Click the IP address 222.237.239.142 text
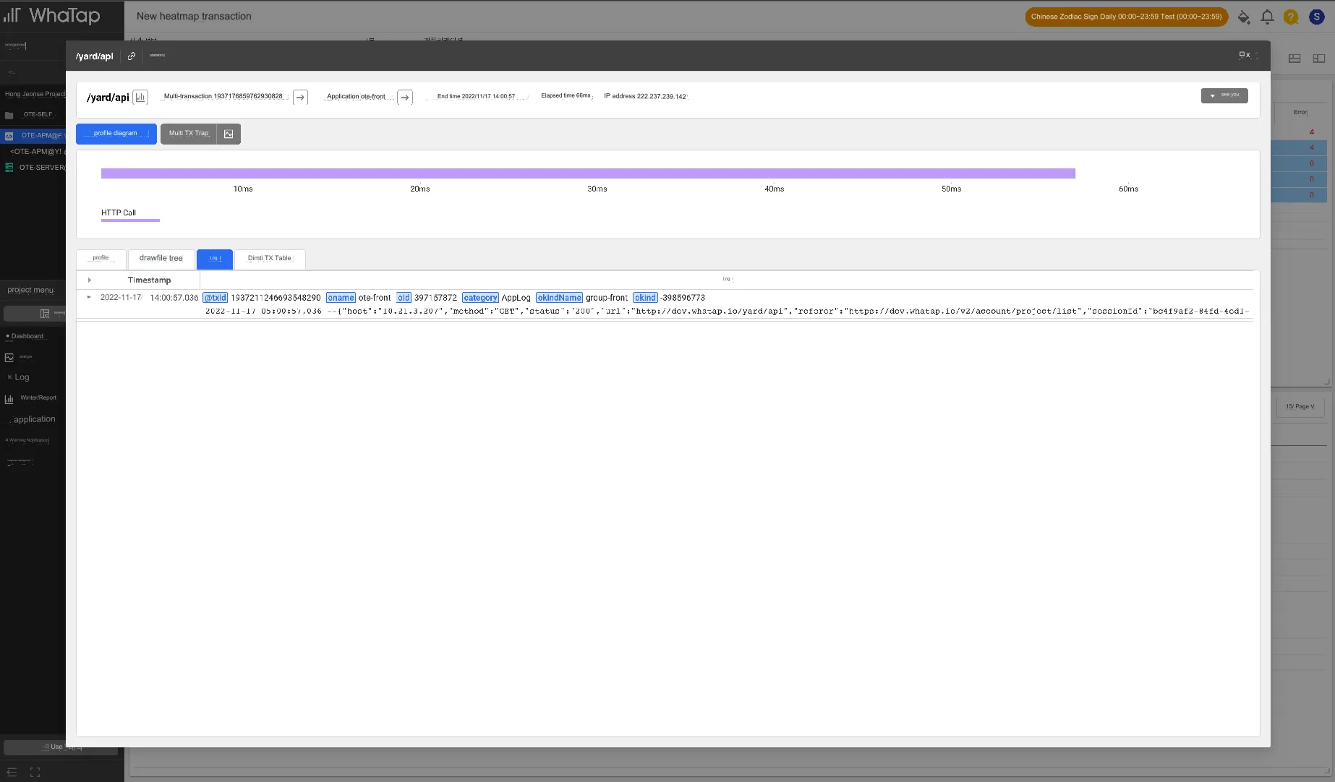The width and height of the screenshot is (1335, 782). point(645,96)
